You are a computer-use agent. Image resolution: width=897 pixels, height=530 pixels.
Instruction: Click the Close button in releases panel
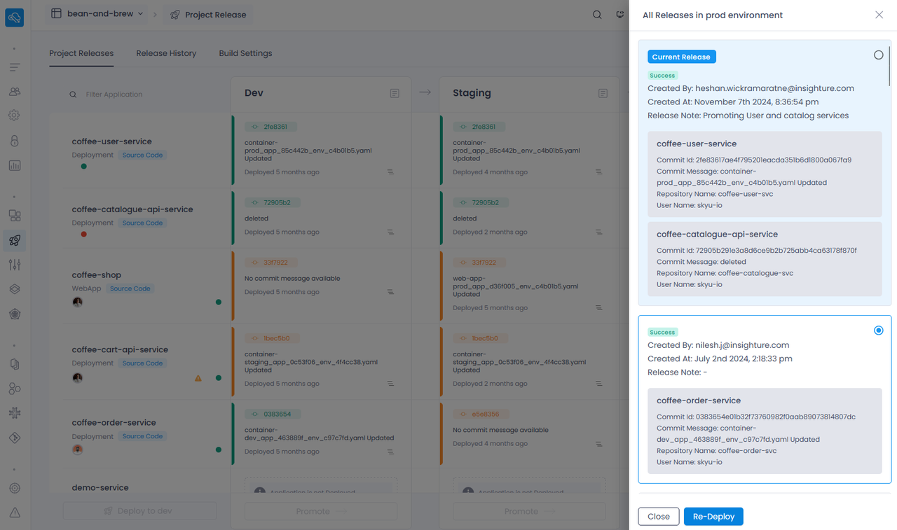click(659, 517)
